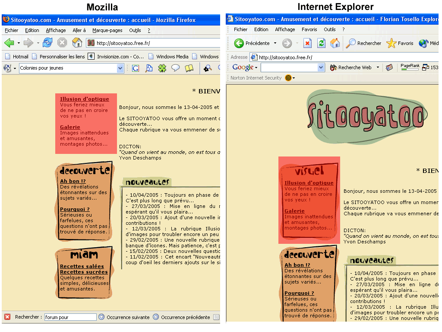Viewport: 442px width, 332px height.
Task: Open Firefox Affichage menu
Action: point(56,30)
